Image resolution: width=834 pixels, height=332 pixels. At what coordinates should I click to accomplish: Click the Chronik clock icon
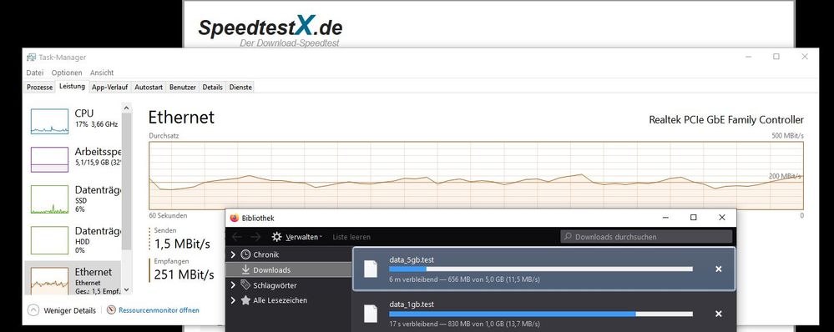point(245,254)
